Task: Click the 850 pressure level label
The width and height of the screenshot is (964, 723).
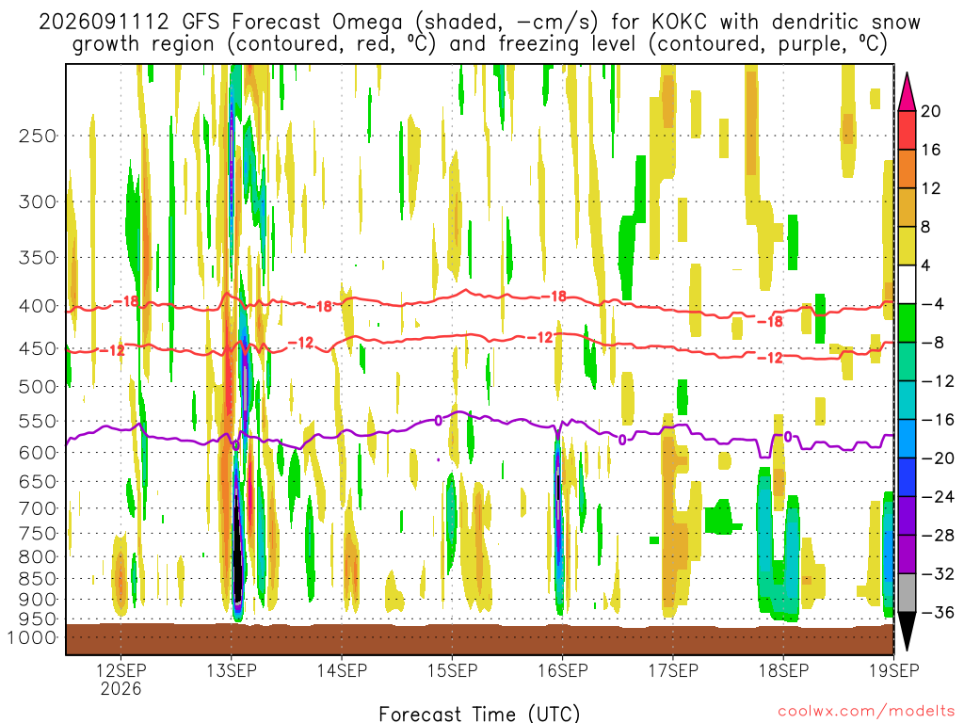Action: tap(38, 579)
